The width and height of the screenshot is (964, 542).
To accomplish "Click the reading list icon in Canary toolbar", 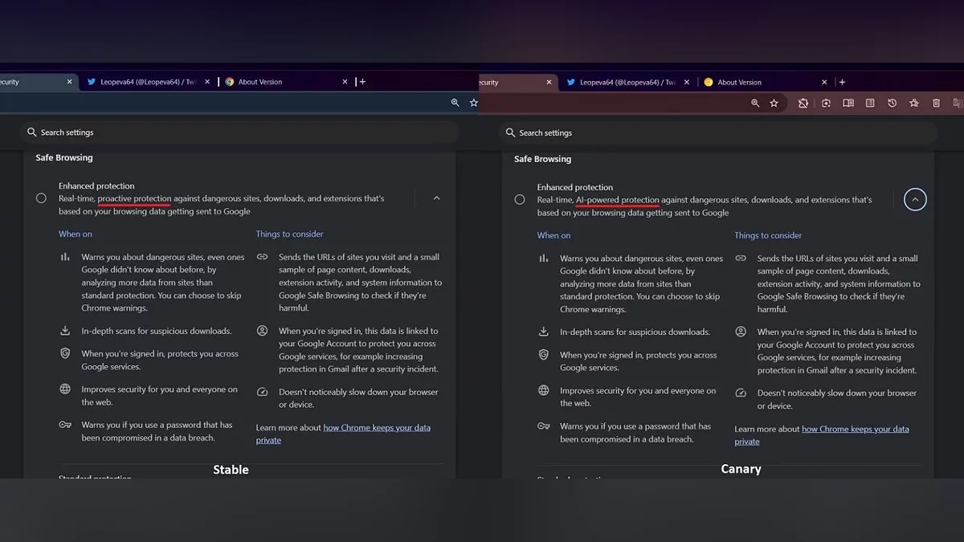I will click(x=870, y=104).
